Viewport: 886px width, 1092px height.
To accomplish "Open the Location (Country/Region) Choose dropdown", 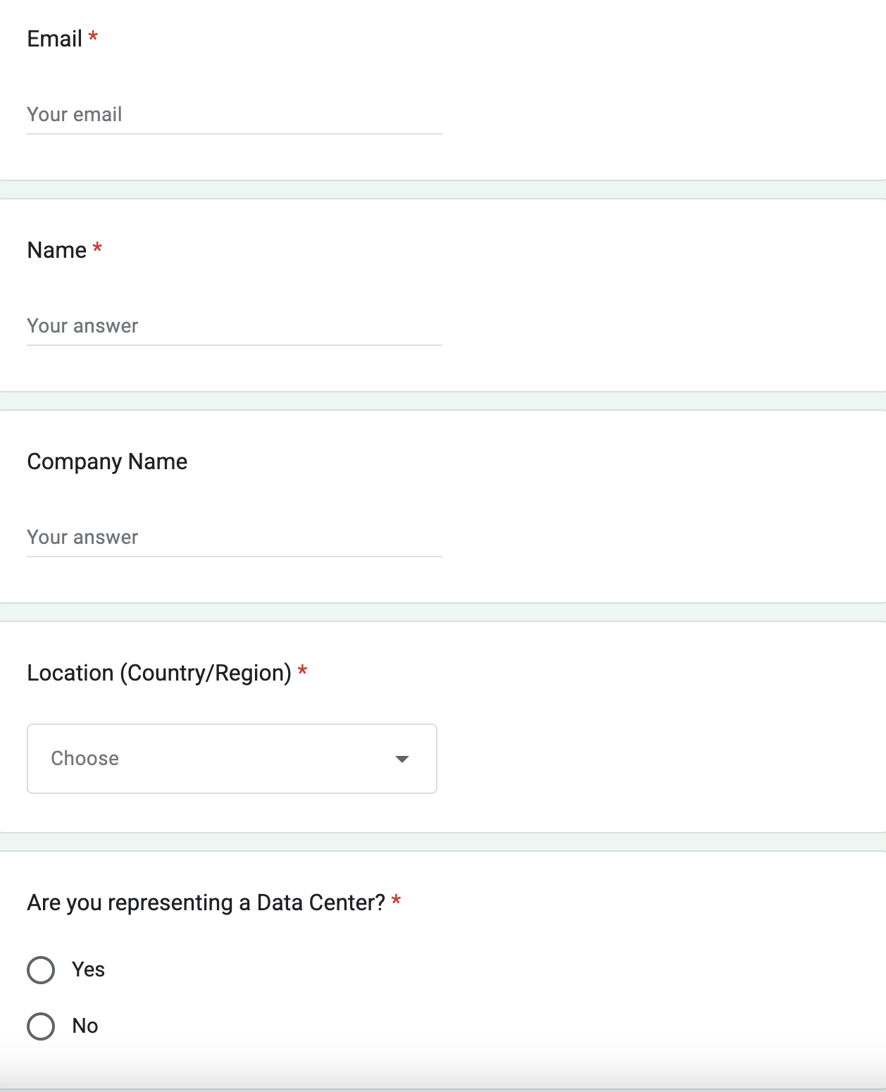I will point(232,759).
